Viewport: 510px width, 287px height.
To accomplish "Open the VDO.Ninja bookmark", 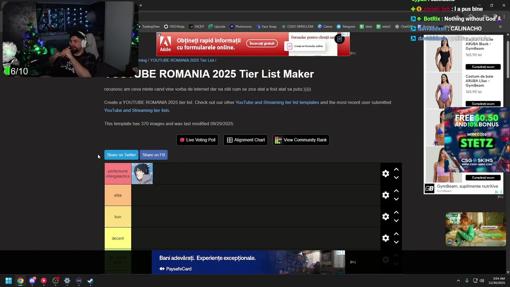I will click(174, 27).
